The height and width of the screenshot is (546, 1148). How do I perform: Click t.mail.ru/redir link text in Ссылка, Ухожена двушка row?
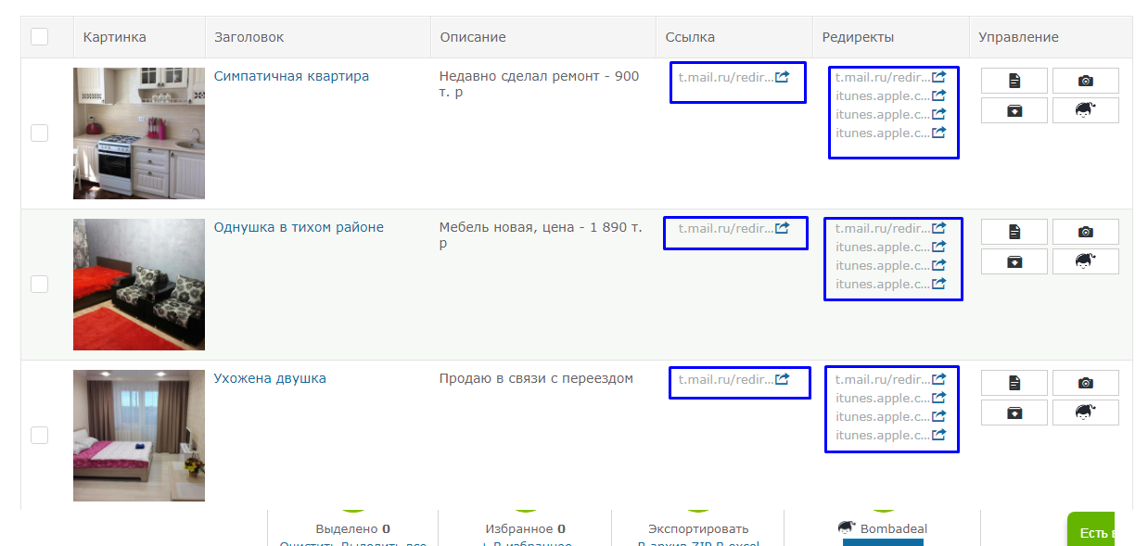(725, 379)
